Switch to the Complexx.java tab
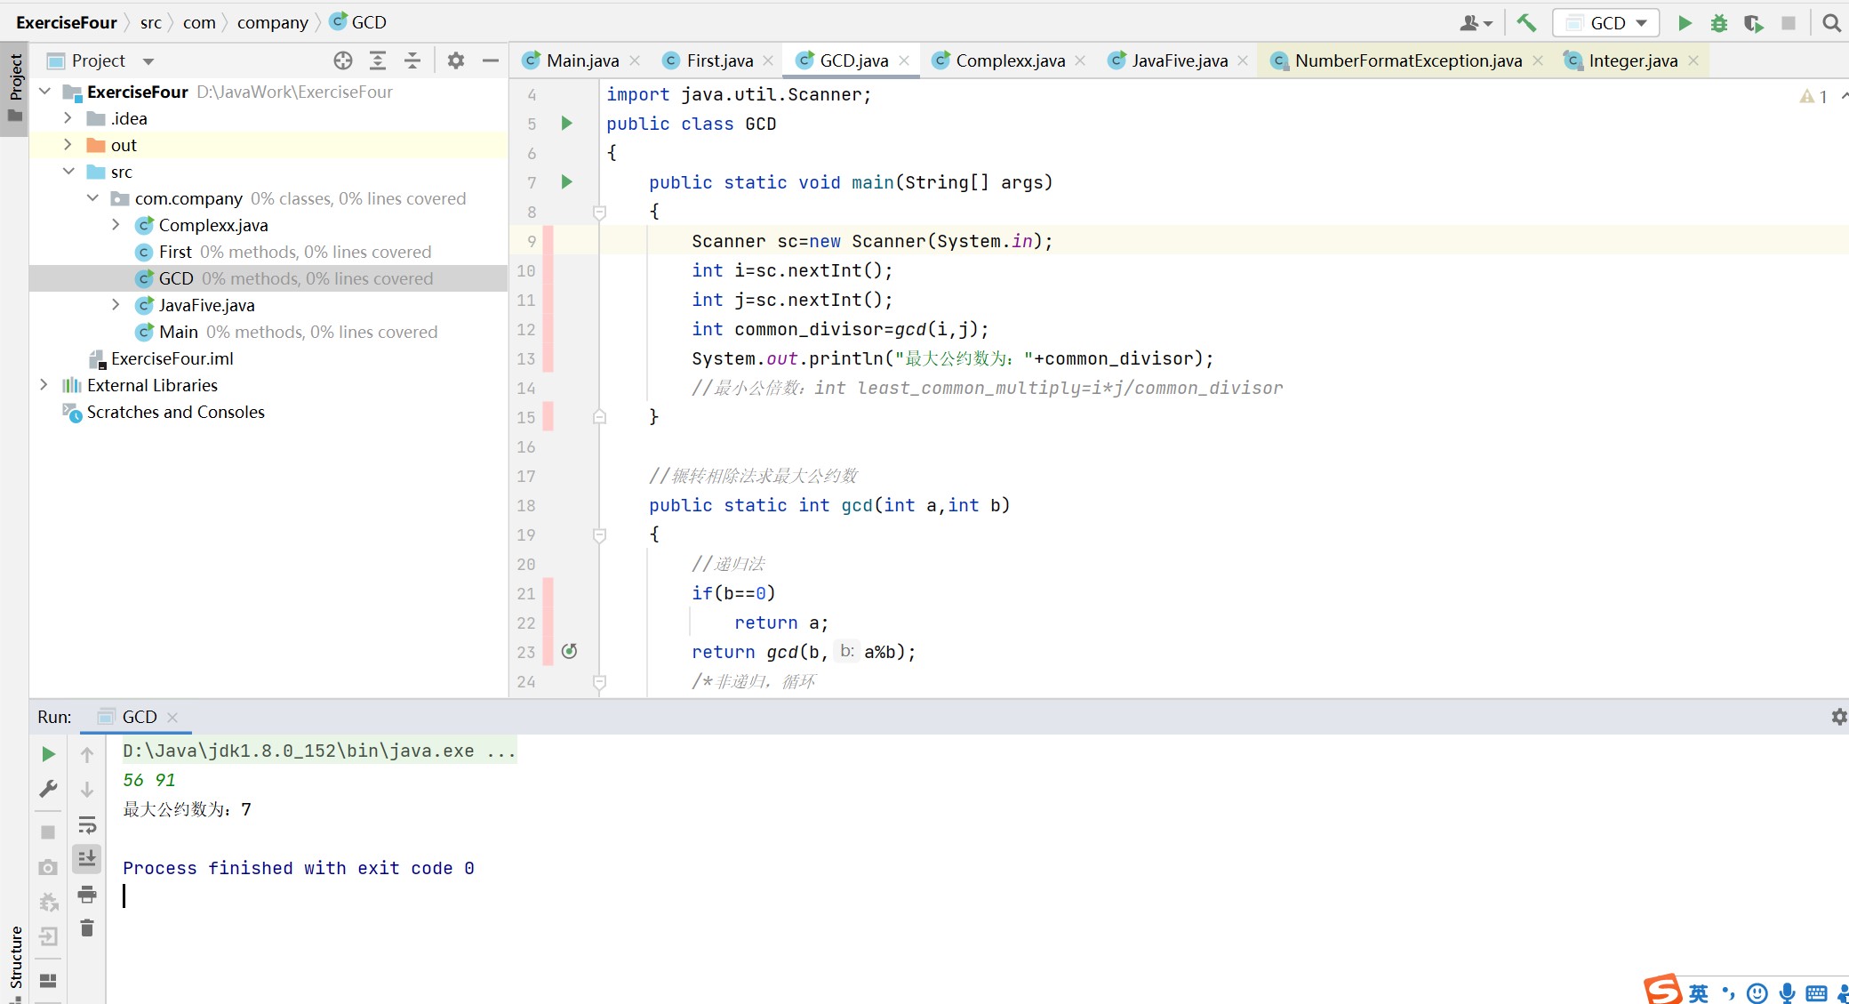The height and width of the screenshot is (1004, 1849). tap(1010, 60)
